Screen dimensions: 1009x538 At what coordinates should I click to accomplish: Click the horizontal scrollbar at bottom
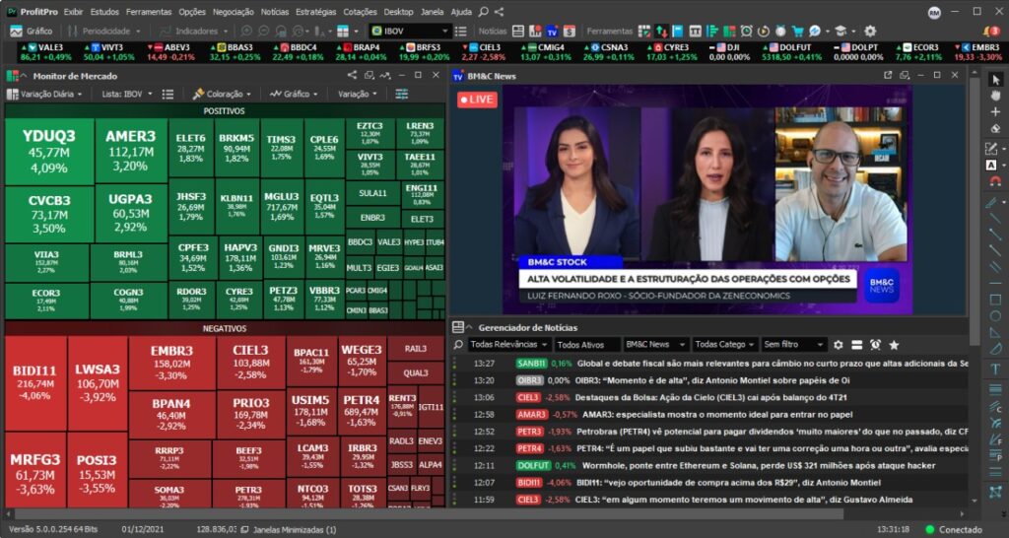coord(430,514)
